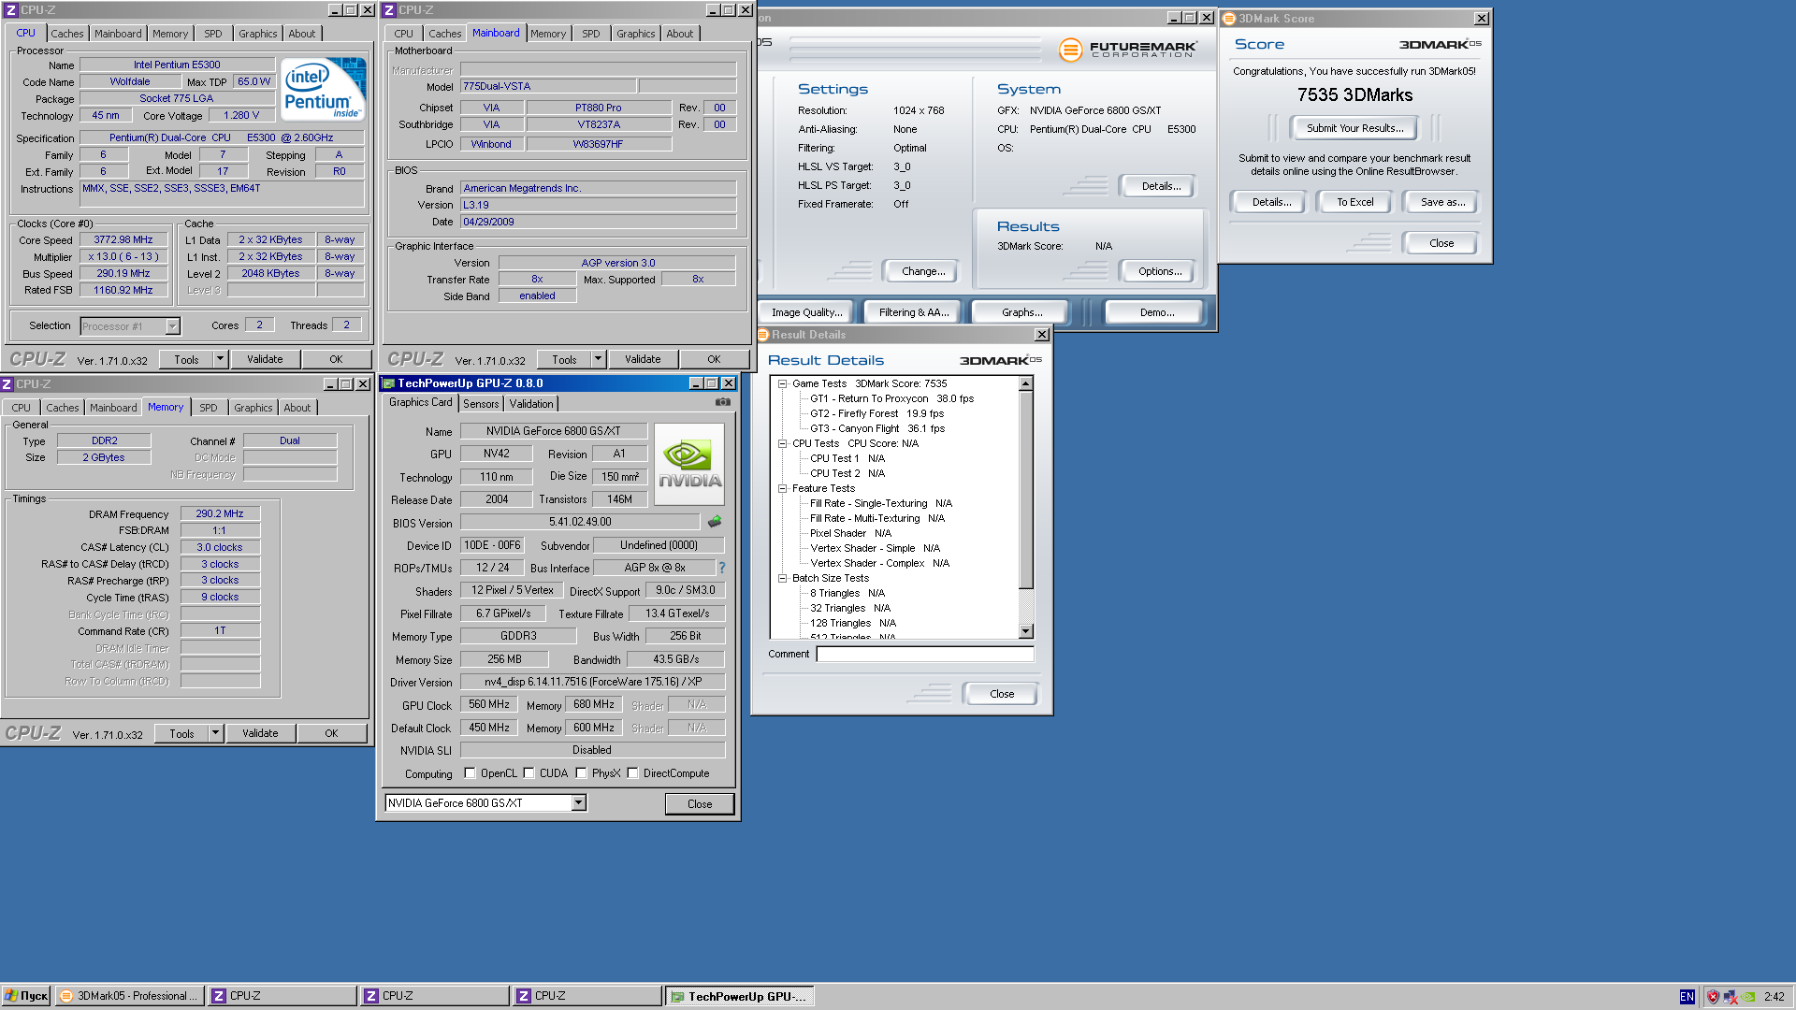Image resolution: width=1796 pixels, height=1010 pixels.
Task: Click the NVIDIA logo in GPU-Z
Action: tap(689, 465)
